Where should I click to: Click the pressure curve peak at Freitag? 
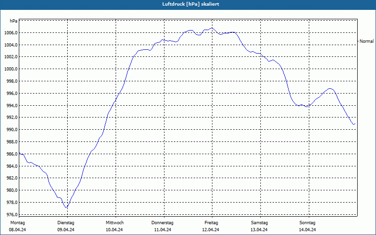click(212, 28)
